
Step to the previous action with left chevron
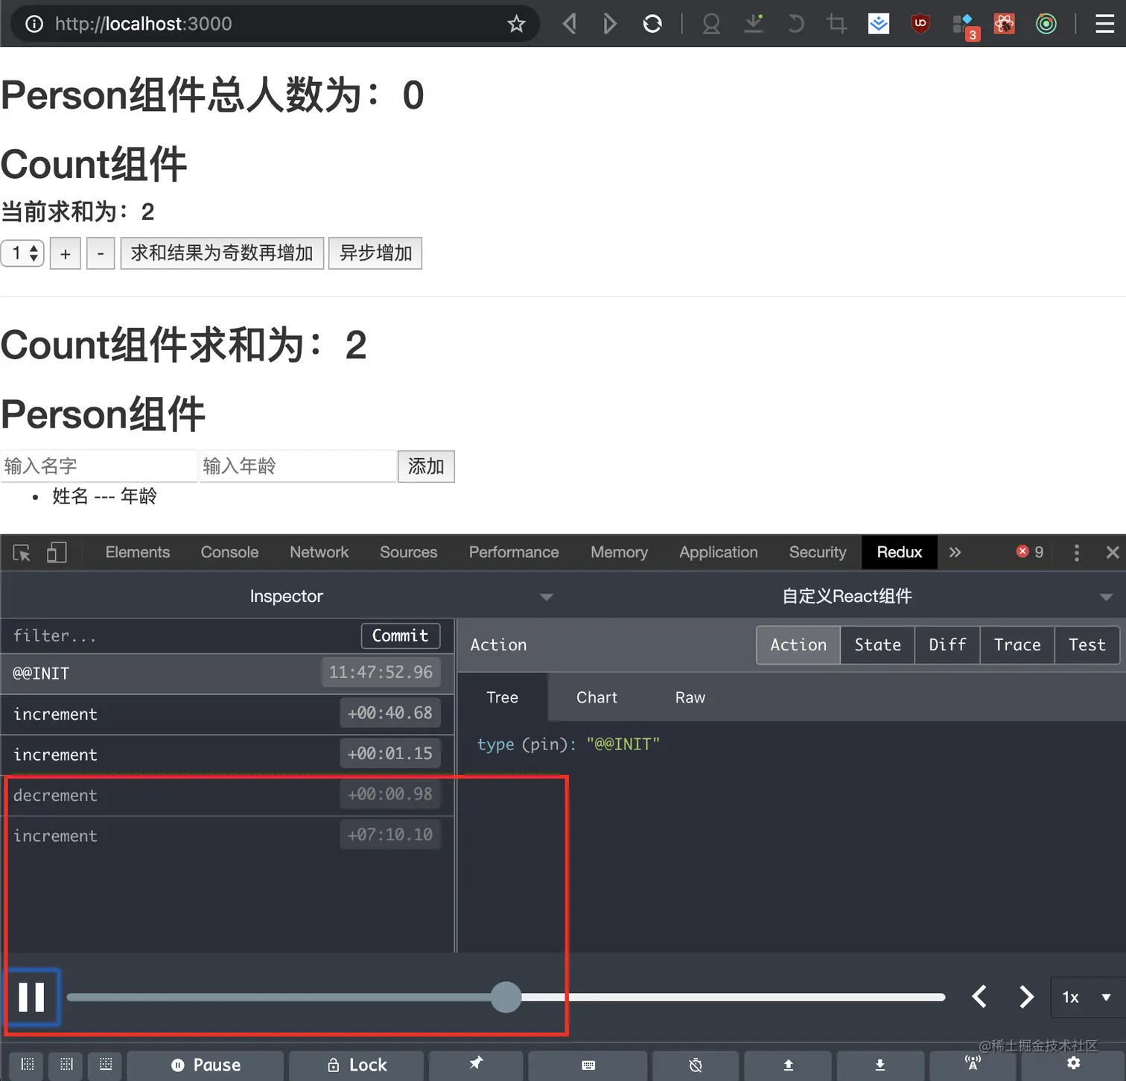pos(980,997)
